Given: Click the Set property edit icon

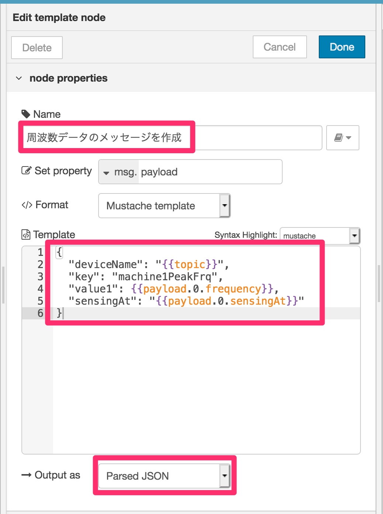Looking at the screenshot, I should 26,171.
